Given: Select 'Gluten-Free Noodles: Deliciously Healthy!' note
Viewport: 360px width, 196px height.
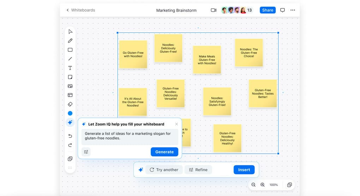Looking at the screenshot, I should (228, 138).
